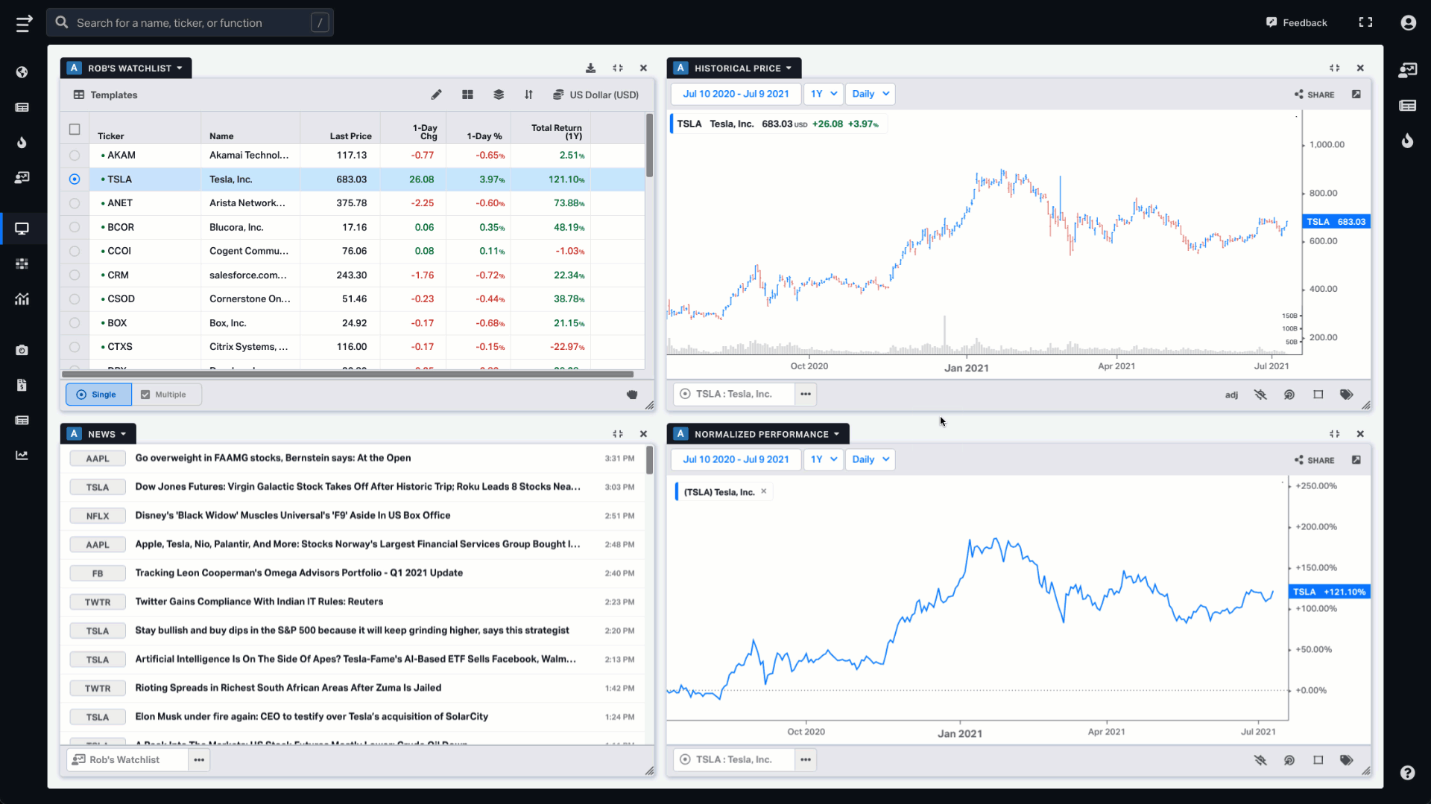Image resolution: width=1431 pixels, height=804 pixels.
Task: Open the monitor workspace icon in left sidebar
Action: point(22,229)
